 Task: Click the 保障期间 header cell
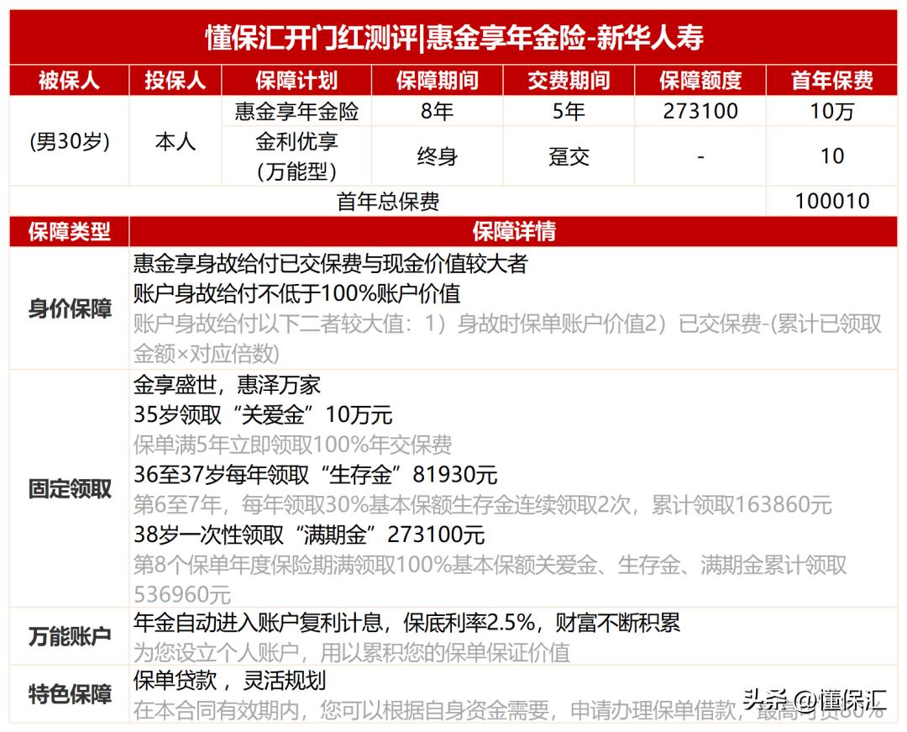tap(438, 81)
